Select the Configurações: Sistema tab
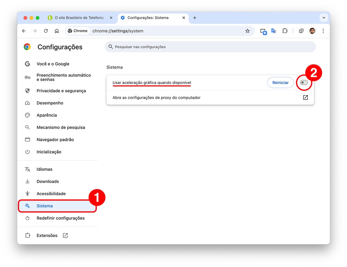This screenshot has height=267, width=347. pos(153,18)
